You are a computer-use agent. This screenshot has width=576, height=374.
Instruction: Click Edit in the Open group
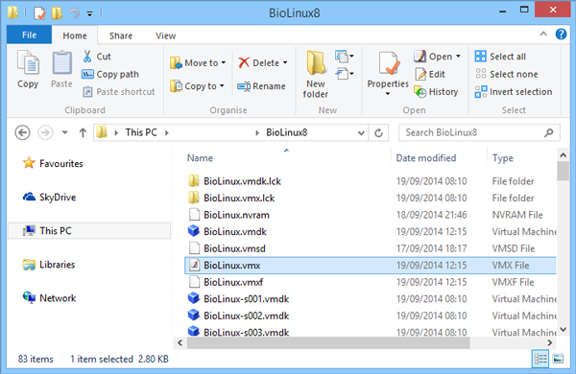(430, 74)
